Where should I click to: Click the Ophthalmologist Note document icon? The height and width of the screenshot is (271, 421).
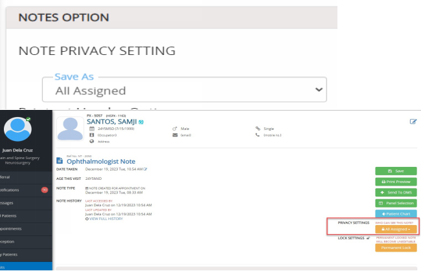(61, 160)
